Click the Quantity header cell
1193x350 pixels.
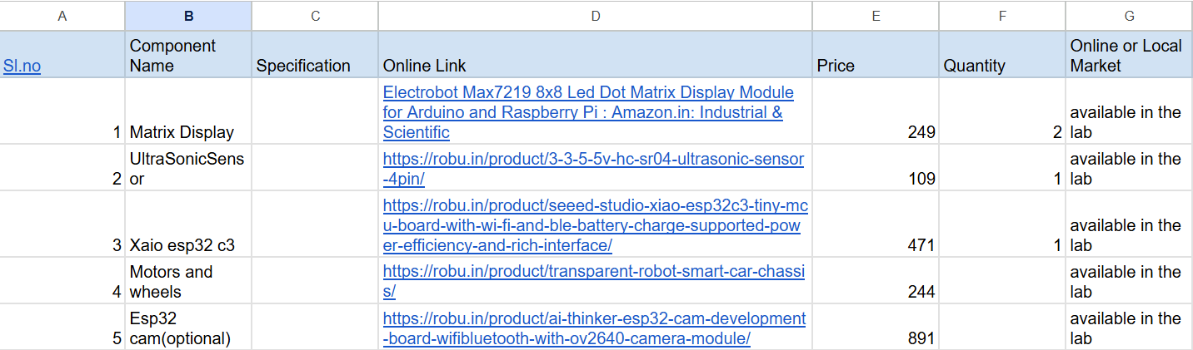pos(1002,55)
